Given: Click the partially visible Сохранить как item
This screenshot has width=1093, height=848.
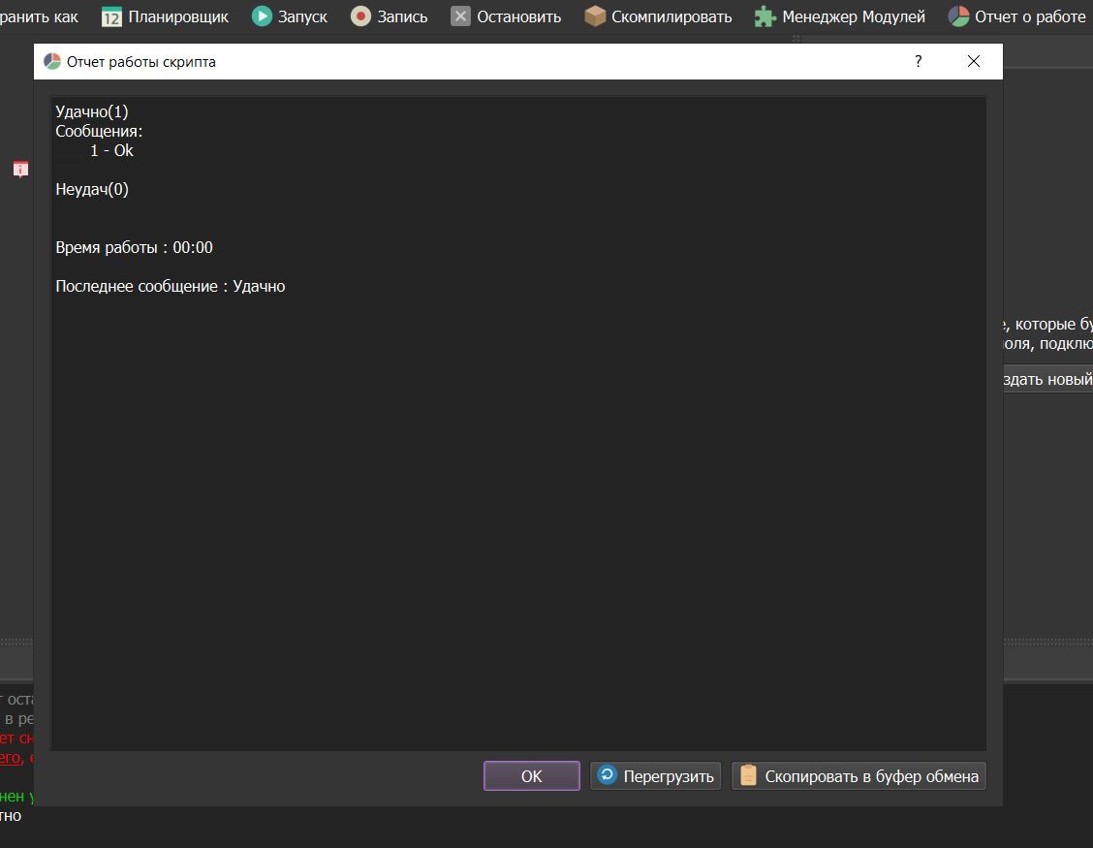Looking at the screenshot, I should [x=39, y=16].
